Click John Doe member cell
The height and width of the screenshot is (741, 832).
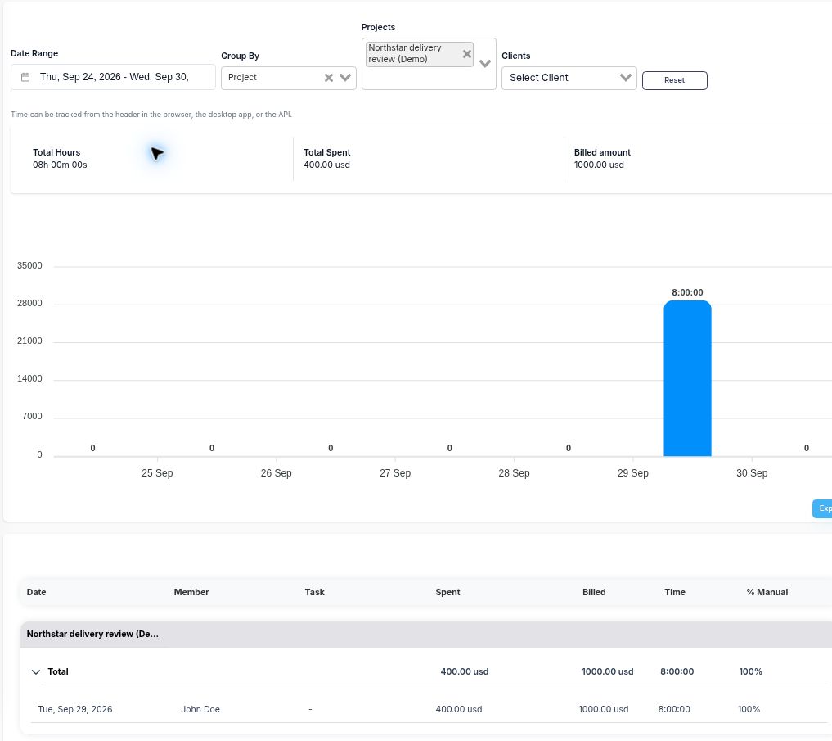[x=200, y=709]
